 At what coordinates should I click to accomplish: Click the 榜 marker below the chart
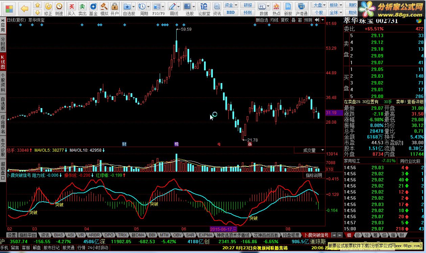click(x=176, y=144)
